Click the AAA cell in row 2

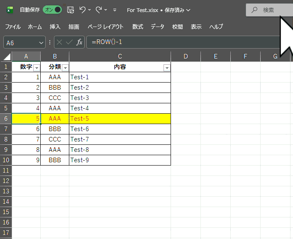click(x=55, y=77)
